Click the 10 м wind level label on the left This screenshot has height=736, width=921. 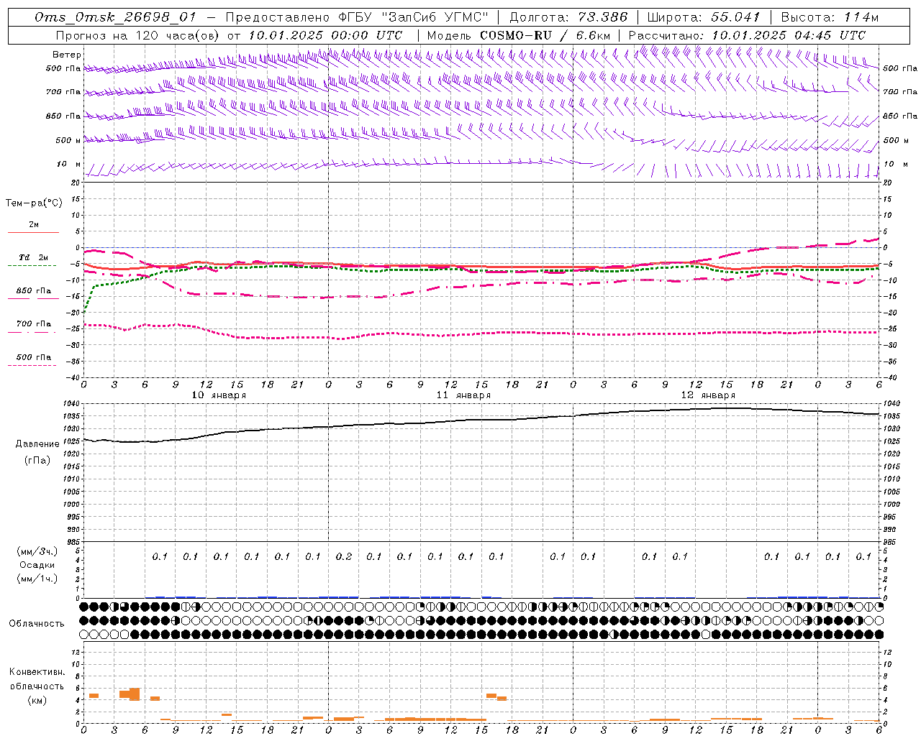tap(68, 164)
